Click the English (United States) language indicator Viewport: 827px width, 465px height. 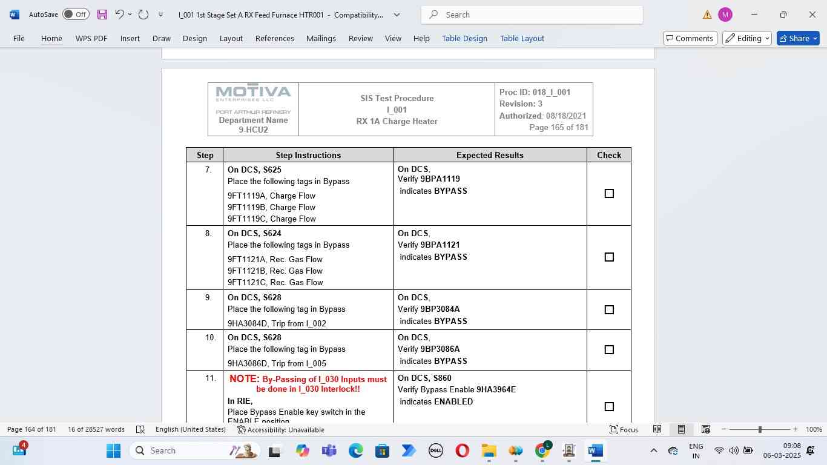pos(190,429)
